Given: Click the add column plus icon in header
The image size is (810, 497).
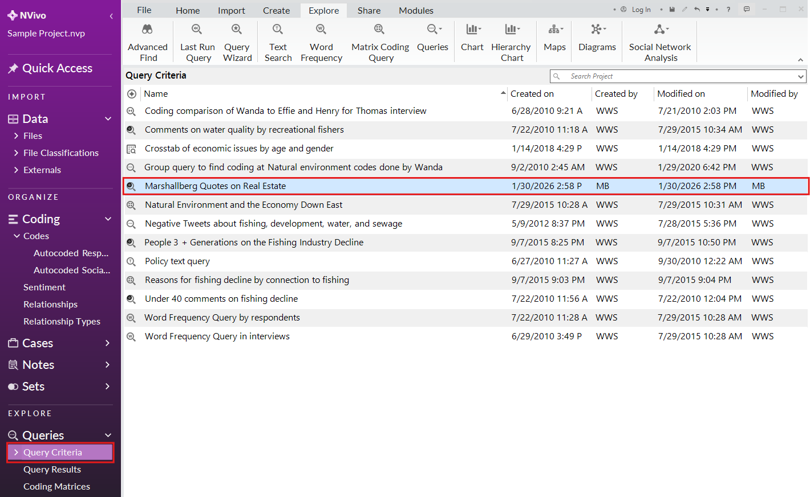Looking at the screenshot, I should (x=132, y=94).
